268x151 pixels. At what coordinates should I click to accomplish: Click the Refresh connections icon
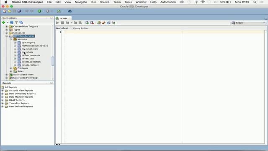[12, 22]
